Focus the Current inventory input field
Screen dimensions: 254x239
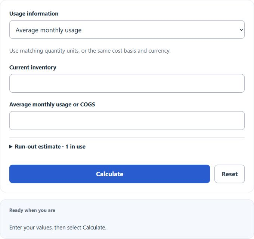tap(127, 83)
